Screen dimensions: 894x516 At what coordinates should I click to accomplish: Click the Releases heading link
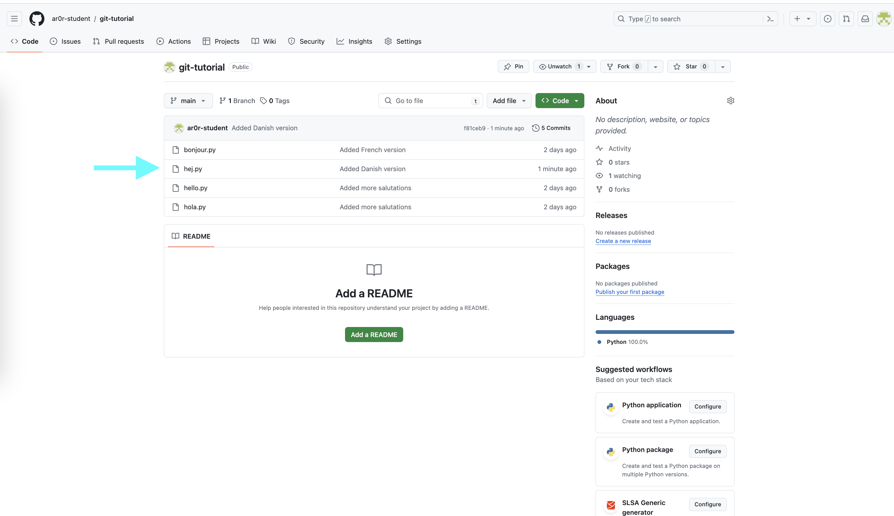coord(611,216)
